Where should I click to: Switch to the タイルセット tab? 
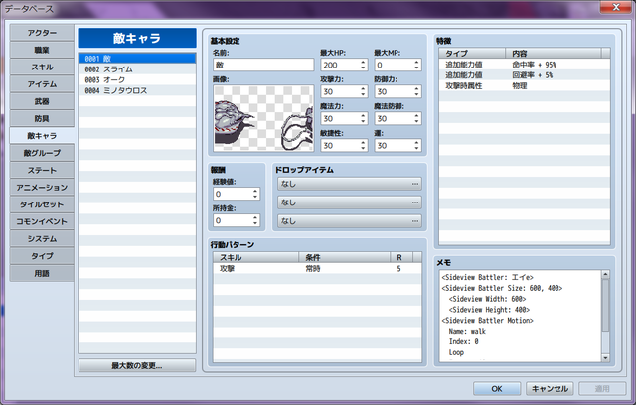[42, 204]
